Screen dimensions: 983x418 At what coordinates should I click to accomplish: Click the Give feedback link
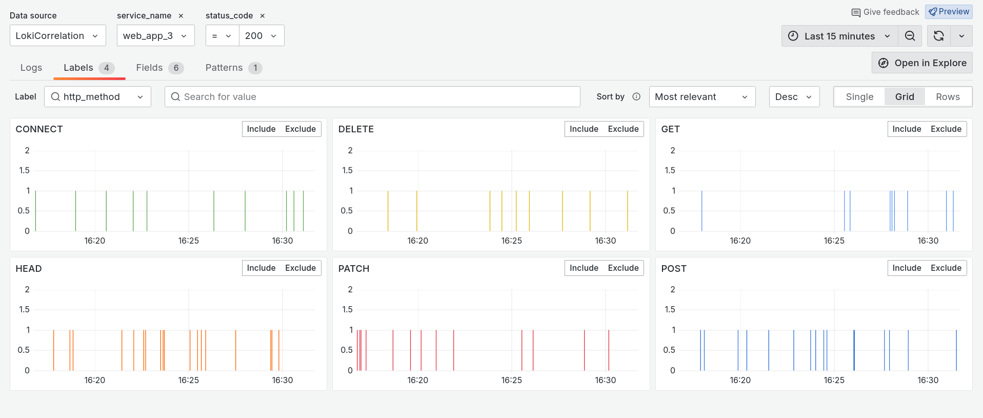click(886, 12)
